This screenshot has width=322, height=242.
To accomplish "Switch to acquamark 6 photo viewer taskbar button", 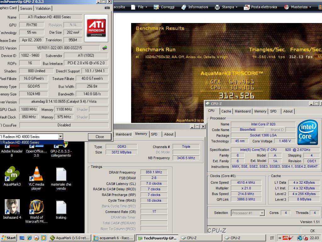I will point(114,238).
